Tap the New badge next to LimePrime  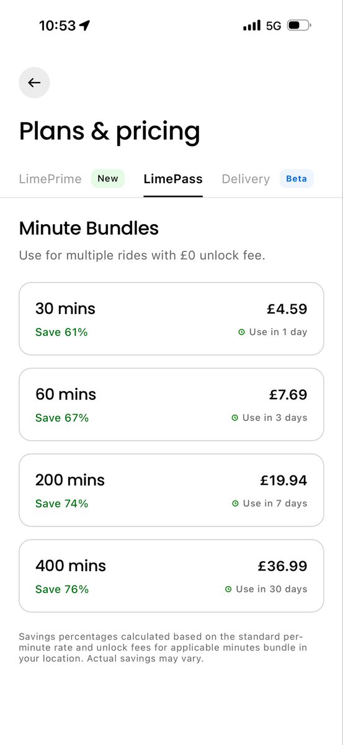tap(108, 179)
